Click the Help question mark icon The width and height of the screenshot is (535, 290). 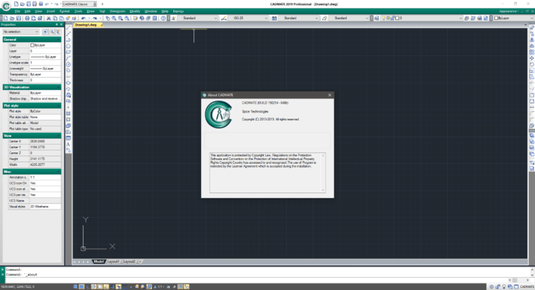tap(163, 18)
